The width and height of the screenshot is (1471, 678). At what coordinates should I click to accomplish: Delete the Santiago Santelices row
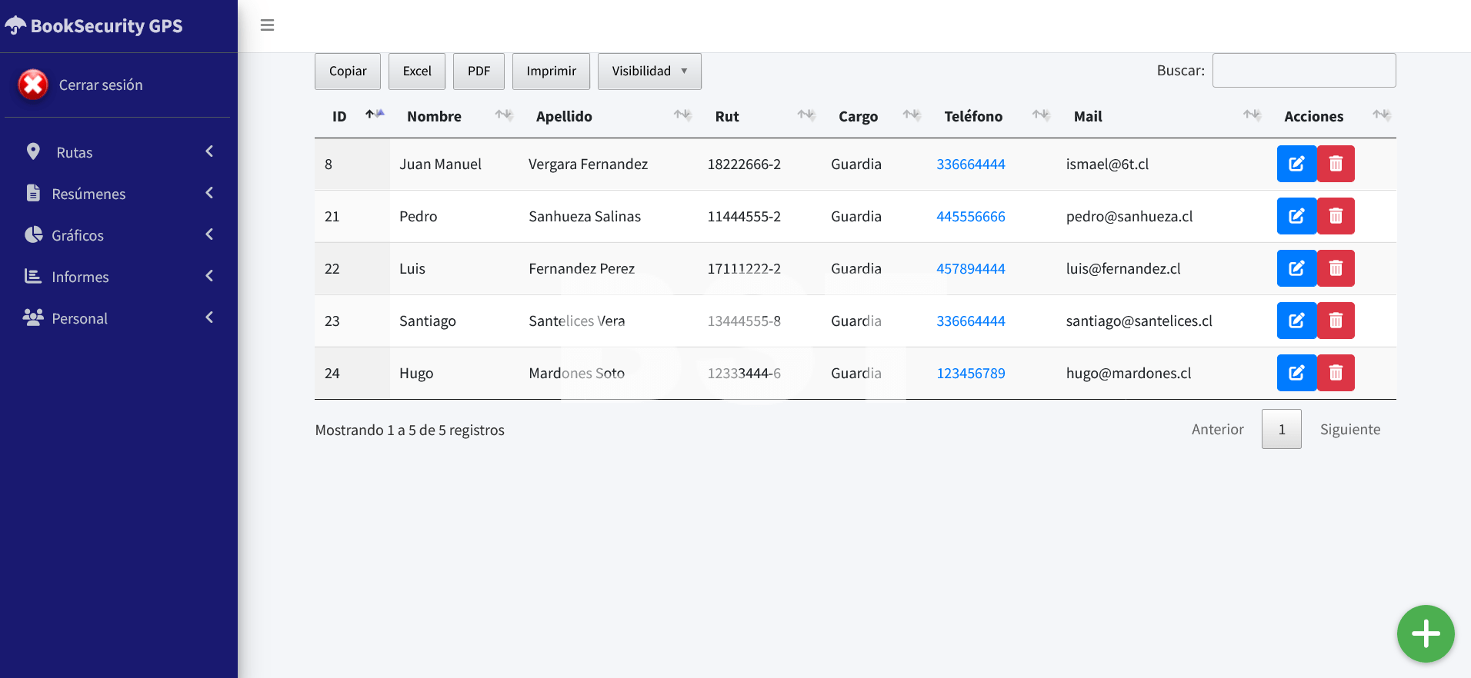coord(1336,321)
